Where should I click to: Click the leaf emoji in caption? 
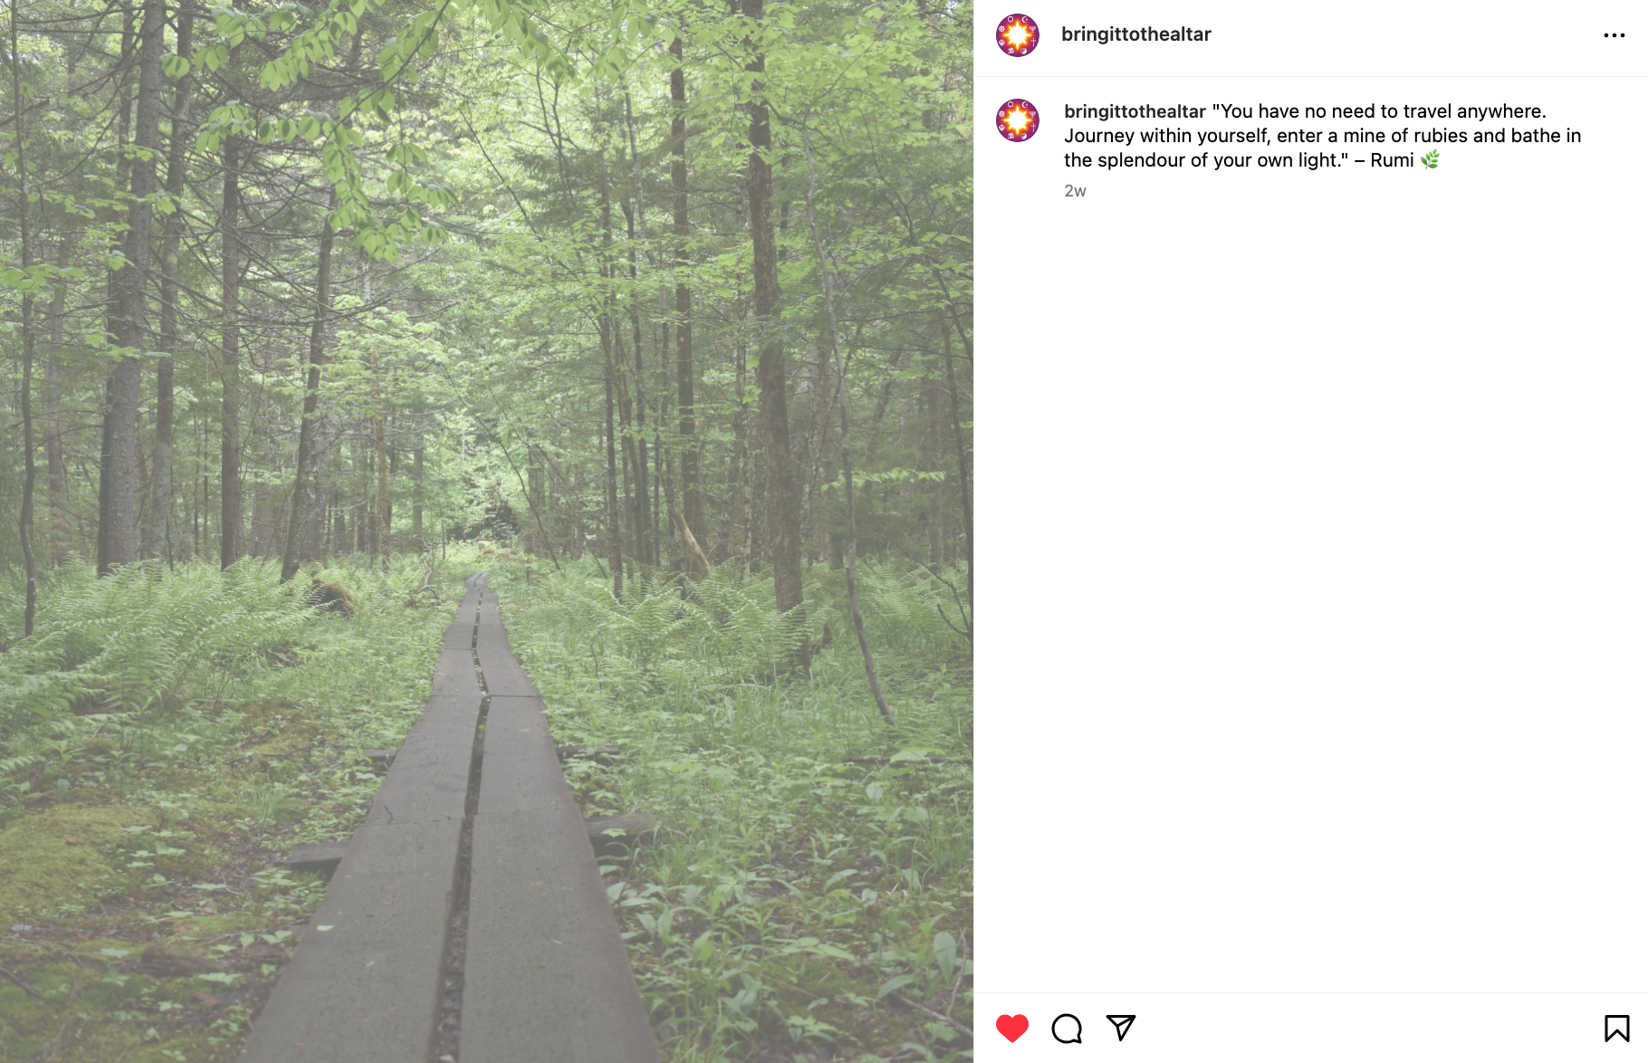(x=1430, y=160)
